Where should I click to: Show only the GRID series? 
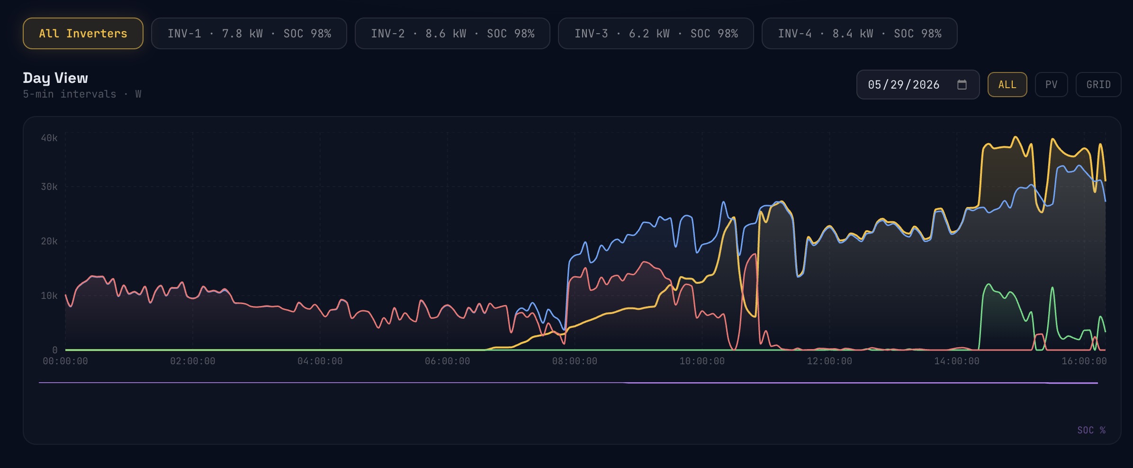pos(1098,85)
